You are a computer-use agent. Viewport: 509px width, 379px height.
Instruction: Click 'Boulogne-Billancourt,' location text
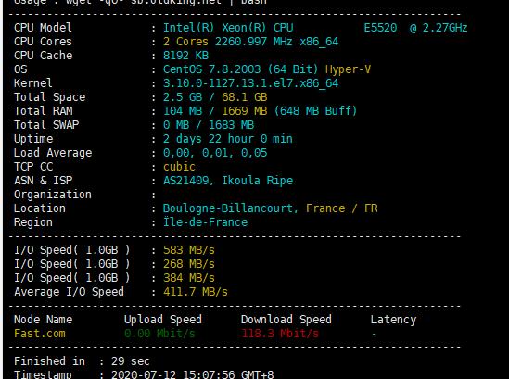[x=231, y=208]
